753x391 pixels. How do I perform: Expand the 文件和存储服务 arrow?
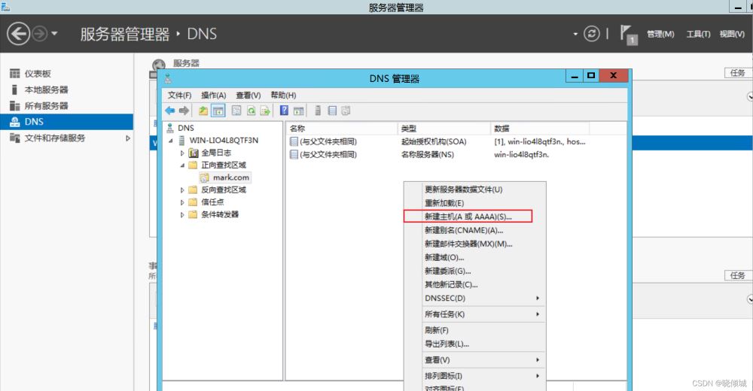click(128, 138)
